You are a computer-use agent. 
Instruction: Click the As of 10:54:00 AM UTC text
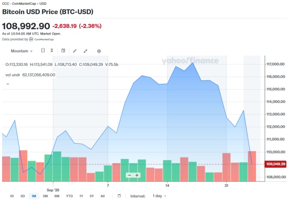pos(31,34)
